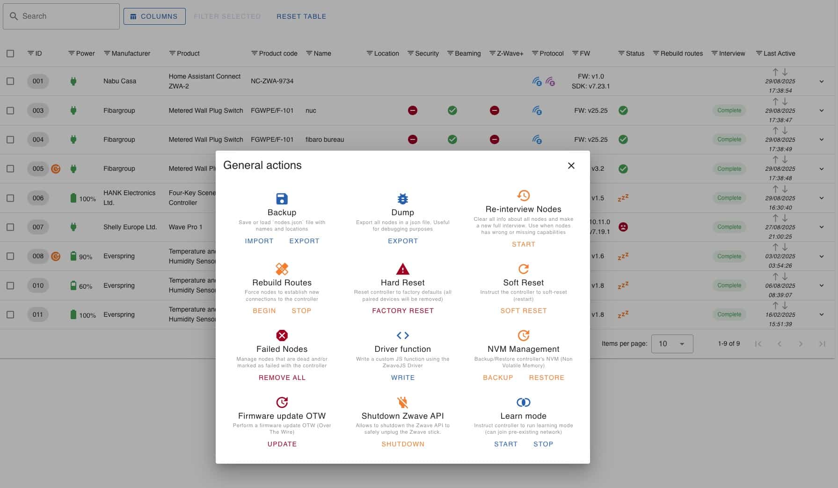Click SHUTDOWN under Shutdown Zwave API
This screenshot has width=838, height=488.
(403, 444)
